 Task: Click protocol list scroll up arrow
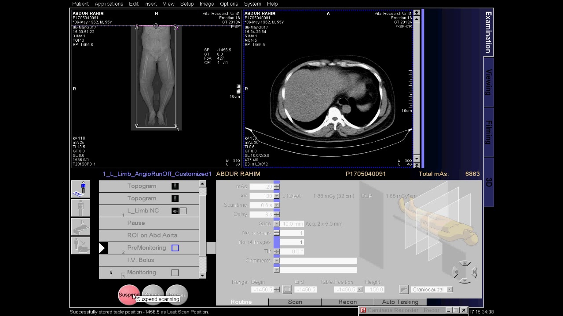(x=202, y=184)
